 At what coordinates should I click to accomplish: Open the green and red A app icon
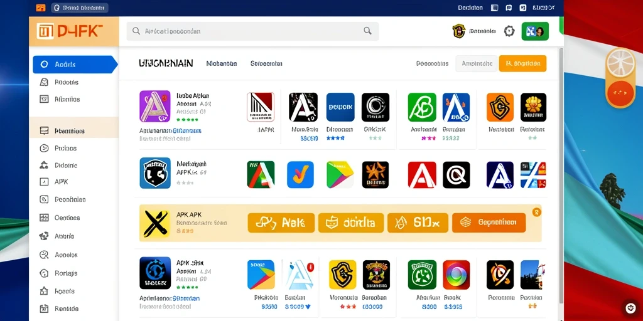point(261,174)
